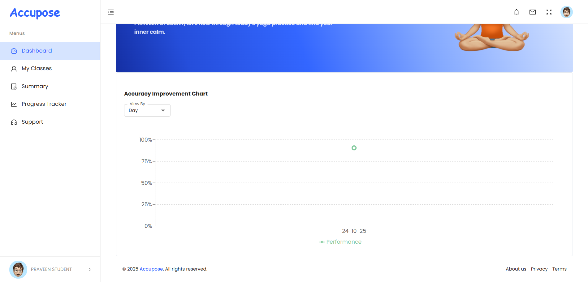Viewport: 588px width, 282px height.
Task: Click the user avatar in top bar
Action: coord(566,12)
